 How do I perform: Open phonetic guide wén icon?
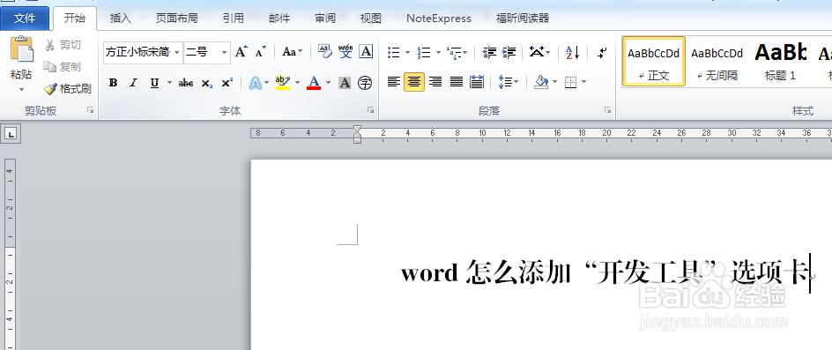pyautogui.click(x=345, y=51)
